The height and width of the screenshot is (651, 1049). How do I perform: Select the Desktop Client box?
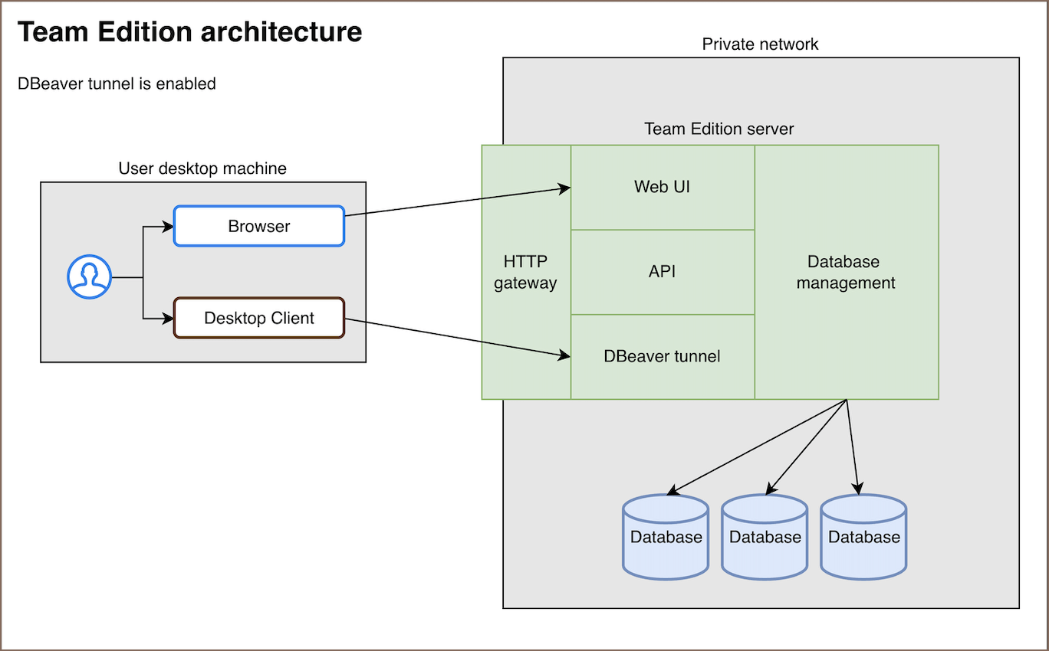click(259, 318)
